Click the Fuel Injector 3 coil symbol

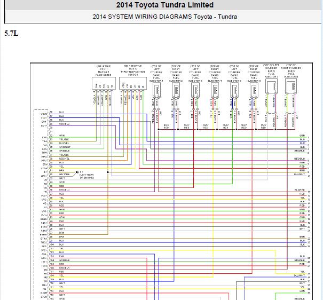[195, 91]
